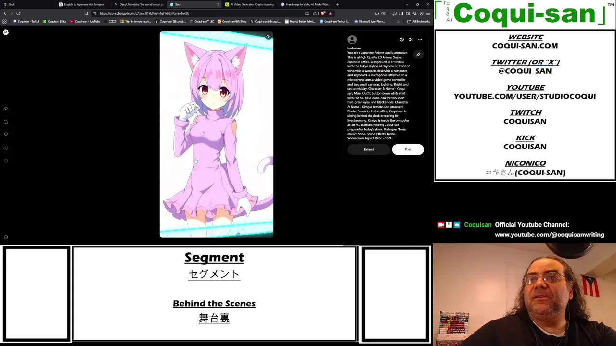This screenshot has height=346, width=616.
Task: Open Discord bookmark
Action: [x=370, y=21]
